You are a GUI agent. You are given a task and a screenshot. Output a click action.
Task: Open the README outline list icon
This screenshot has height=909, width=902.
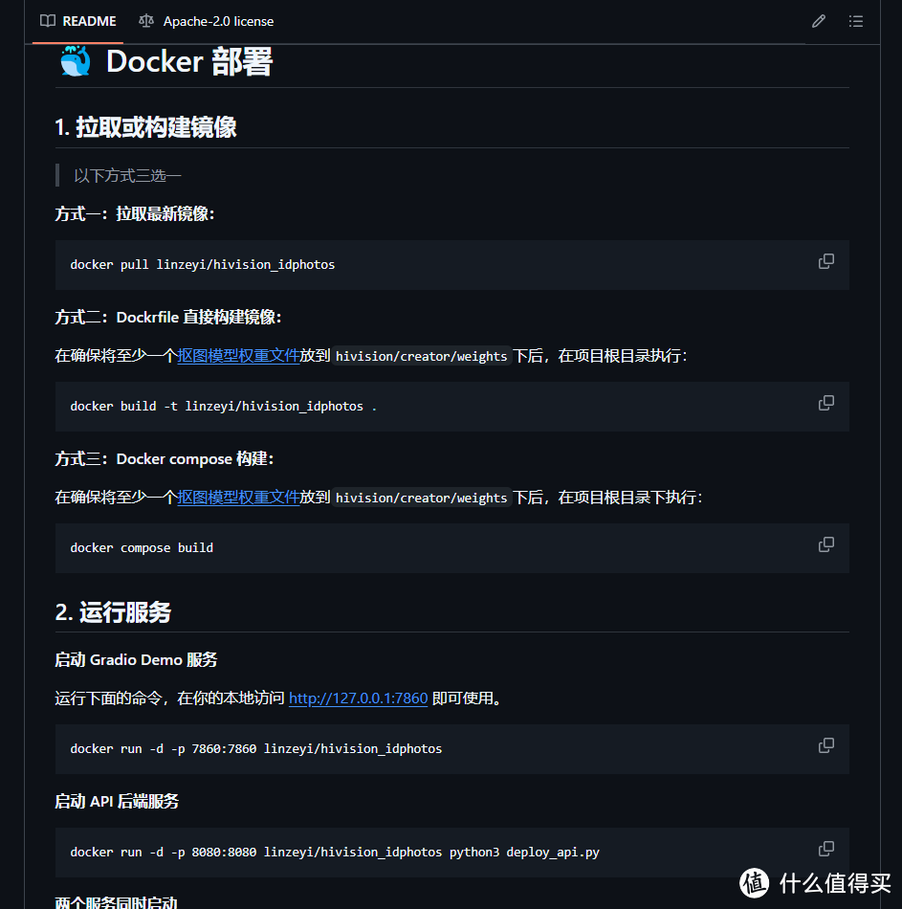(855, 20)
